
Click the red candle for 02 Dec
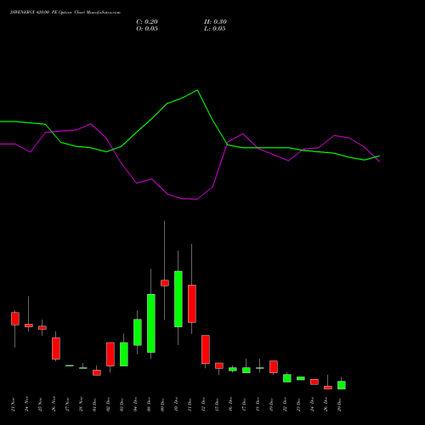[x=110, y=354]
